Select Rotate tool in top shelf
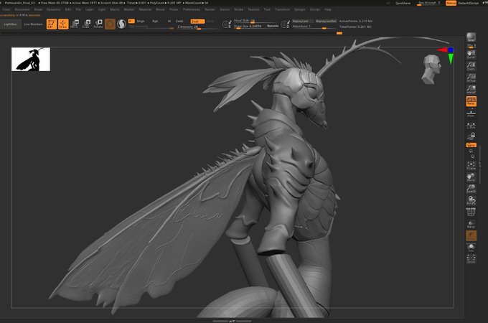 [x=98, y=24]
